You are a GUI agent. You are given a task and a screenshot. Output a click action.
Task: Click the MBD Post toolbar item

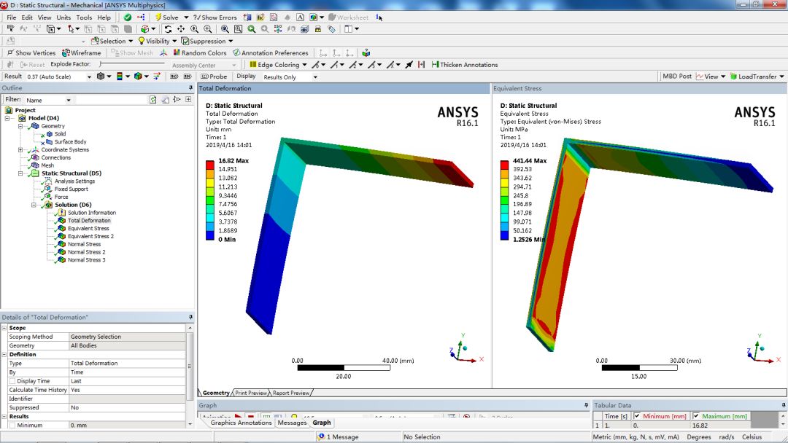676,77
